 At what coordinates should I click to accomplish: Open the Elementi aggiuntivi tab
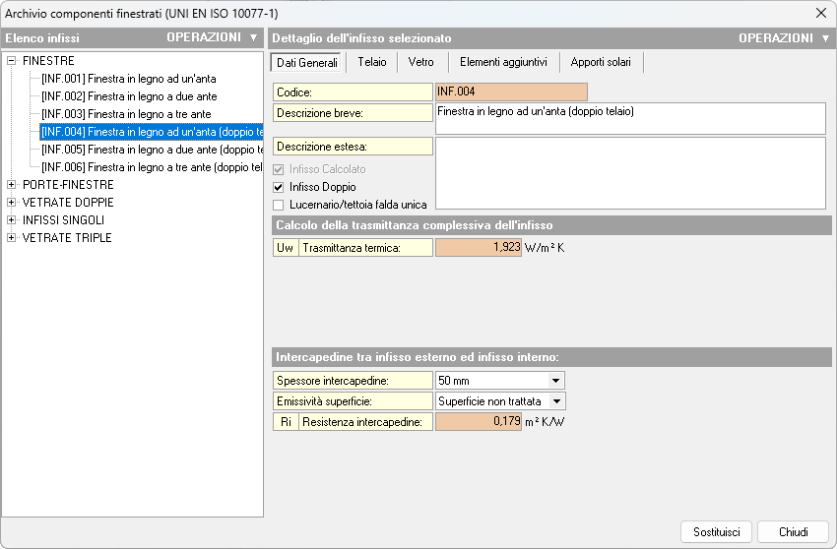tap(503, 62)
